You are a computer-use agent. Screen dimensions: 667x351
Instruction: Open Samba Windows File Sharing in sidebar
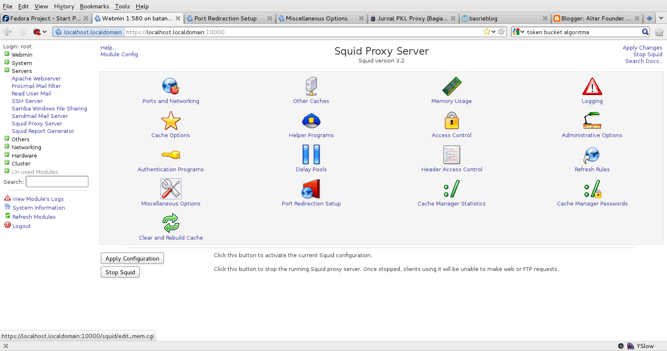[x=49, y=108]
